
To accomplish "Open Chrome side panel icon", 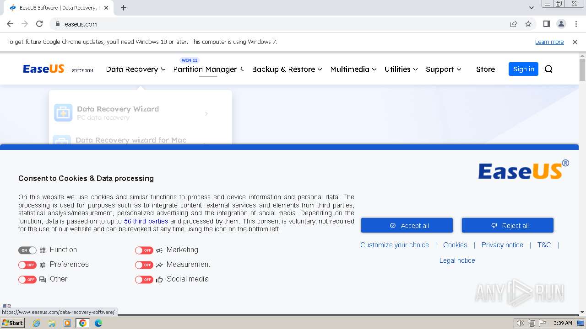I will [546, 24].
